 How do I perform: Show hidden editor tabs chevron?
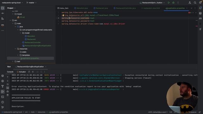191,8
